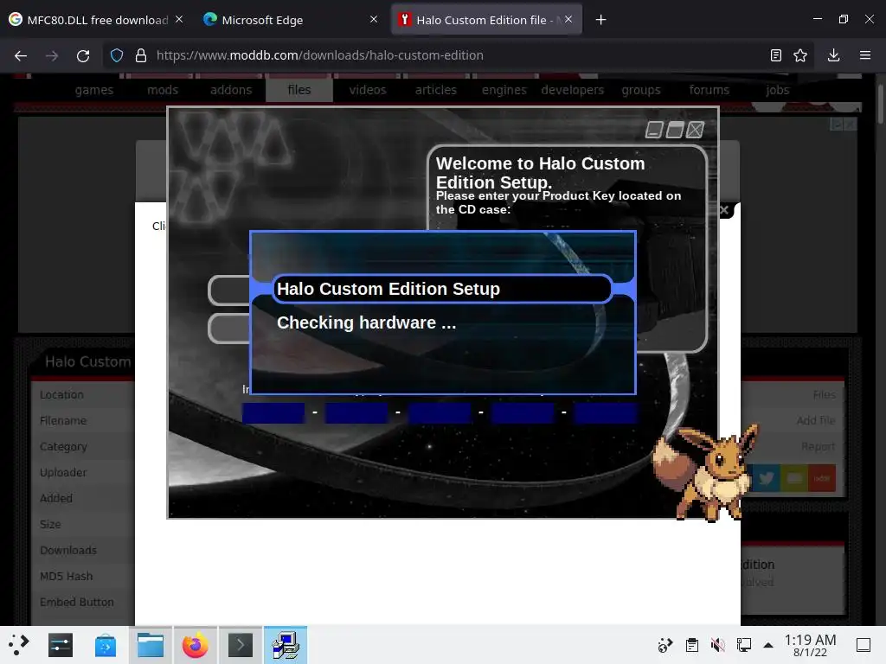This screenshot has height=664, width=886.
Task: Close Halo setup installer window
Action: (695, 130)
